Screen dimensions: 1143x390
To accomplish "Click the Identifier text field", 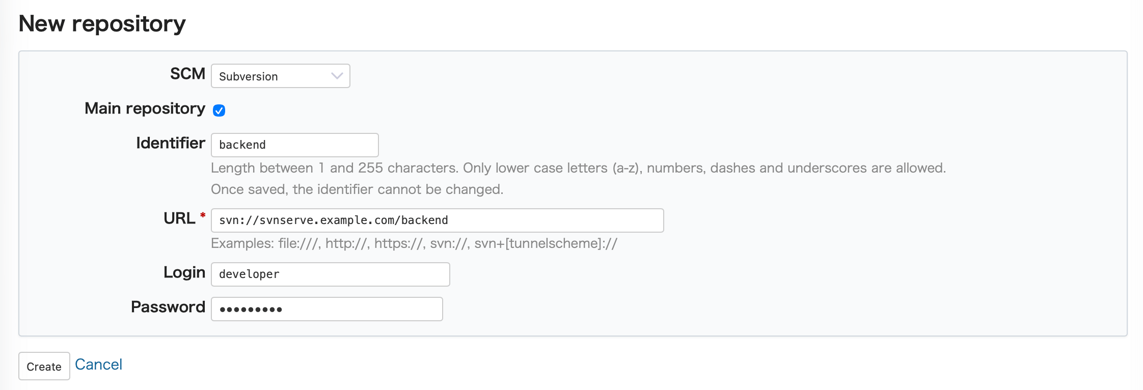I will (294, 145).
